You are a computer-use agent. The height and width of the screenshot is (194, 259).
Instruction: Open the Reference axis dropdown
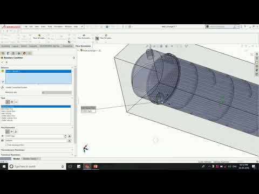click(x=57, y=93)
